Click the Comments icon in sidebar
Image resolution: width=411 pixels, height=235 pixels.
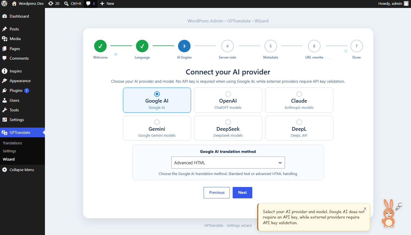(5, 58)
